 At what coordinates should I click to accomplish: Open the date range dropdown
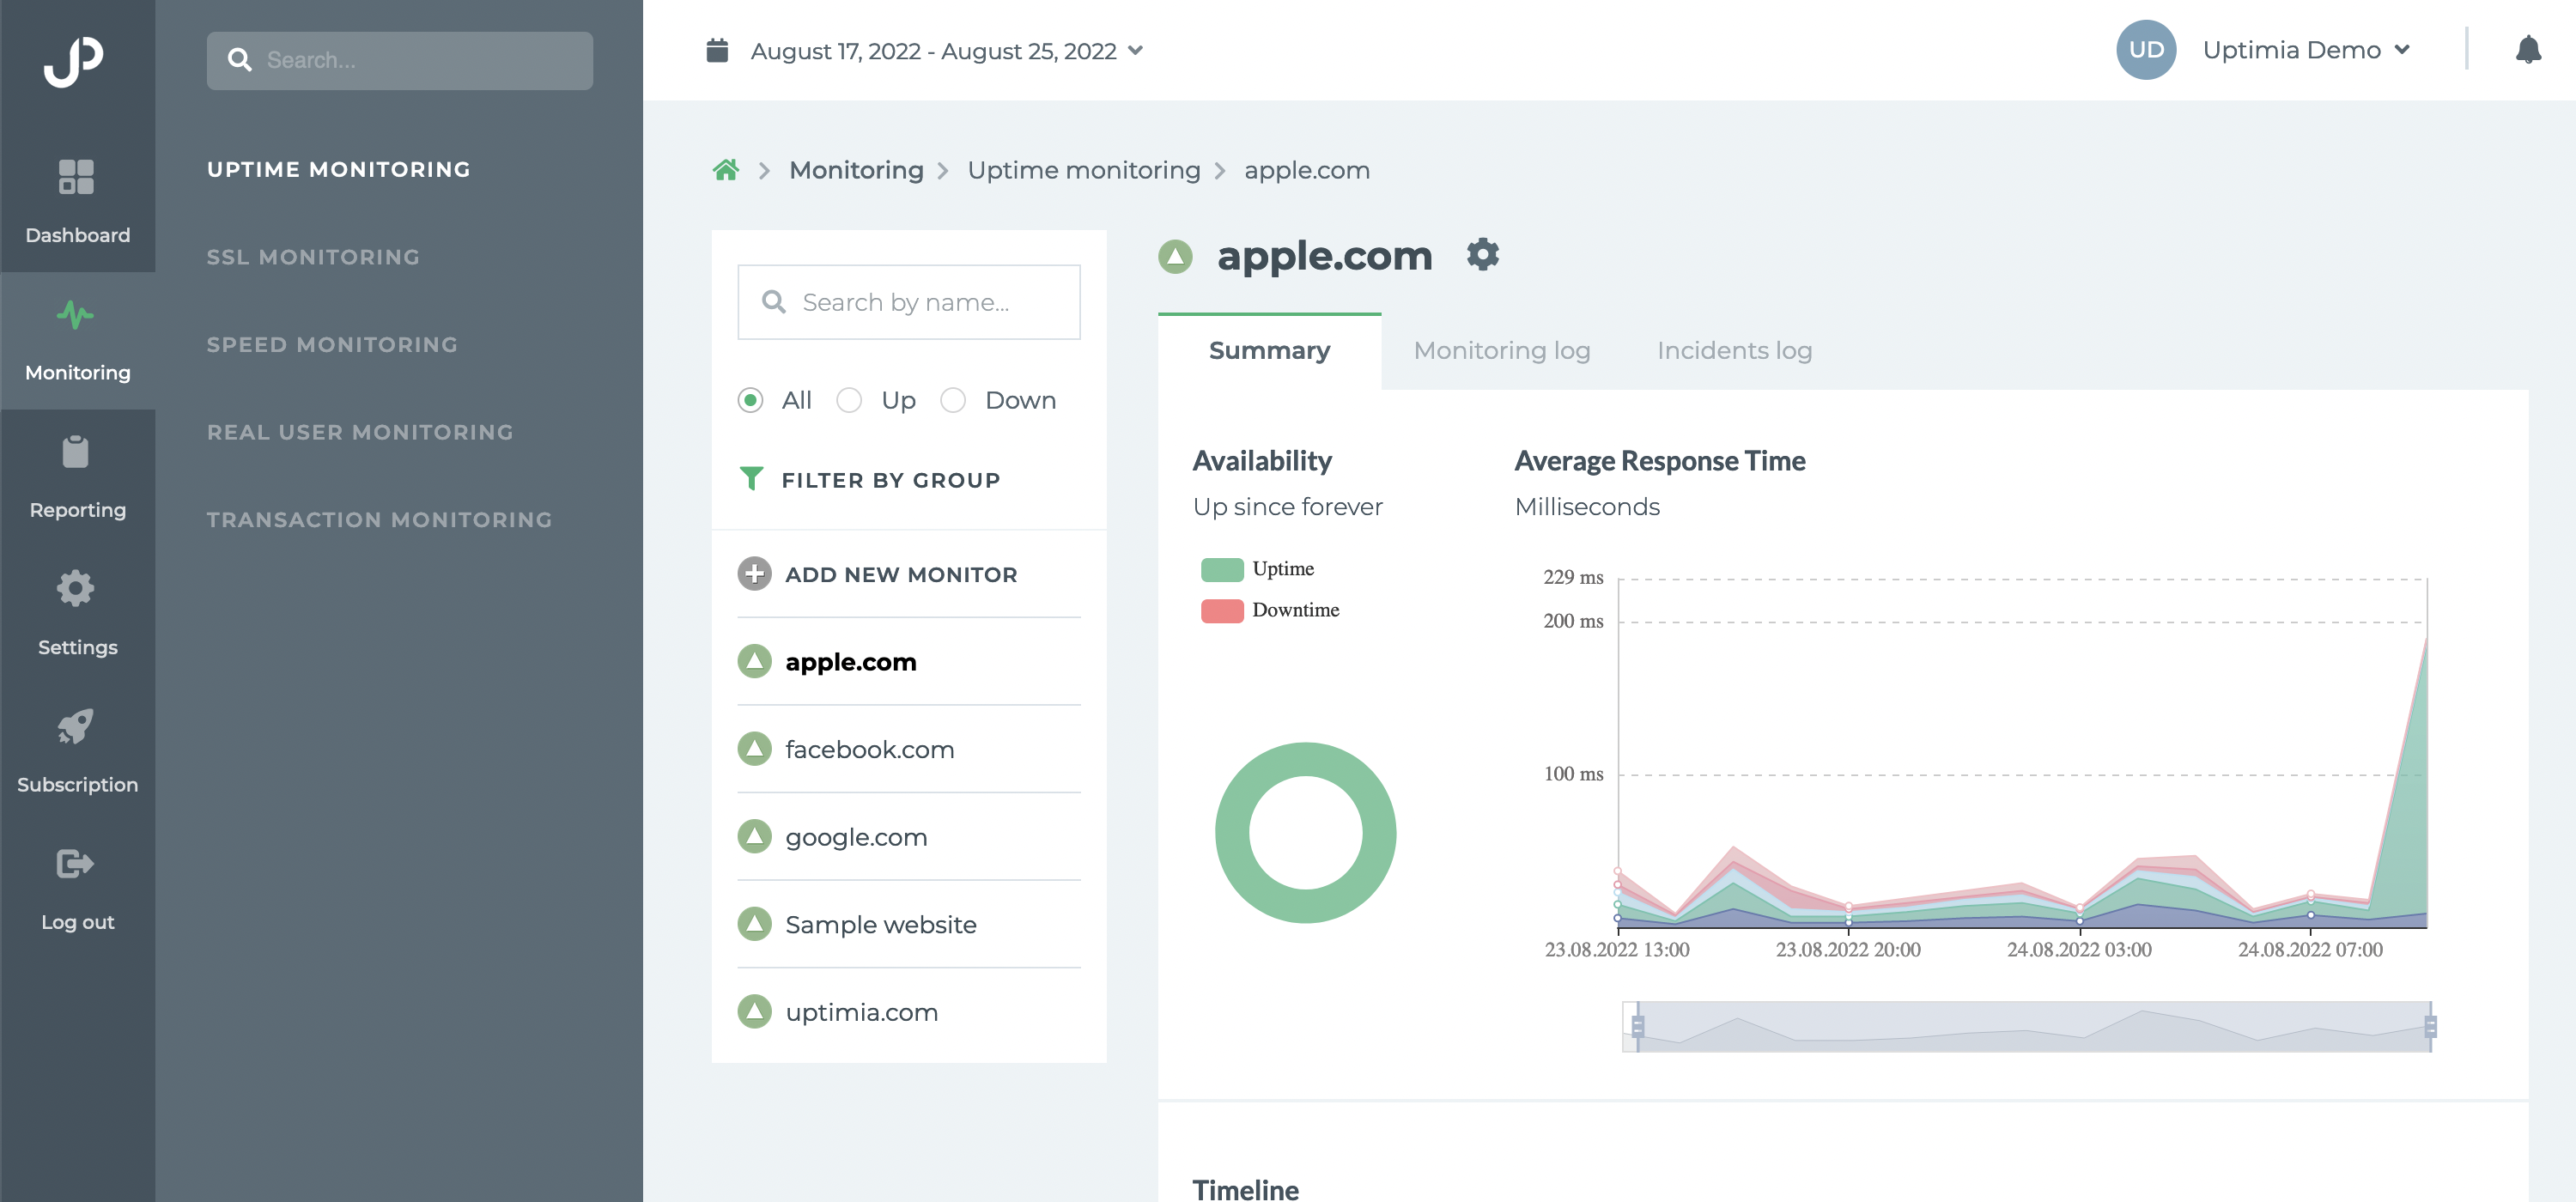pyautogui.click(x=947, y=51)
